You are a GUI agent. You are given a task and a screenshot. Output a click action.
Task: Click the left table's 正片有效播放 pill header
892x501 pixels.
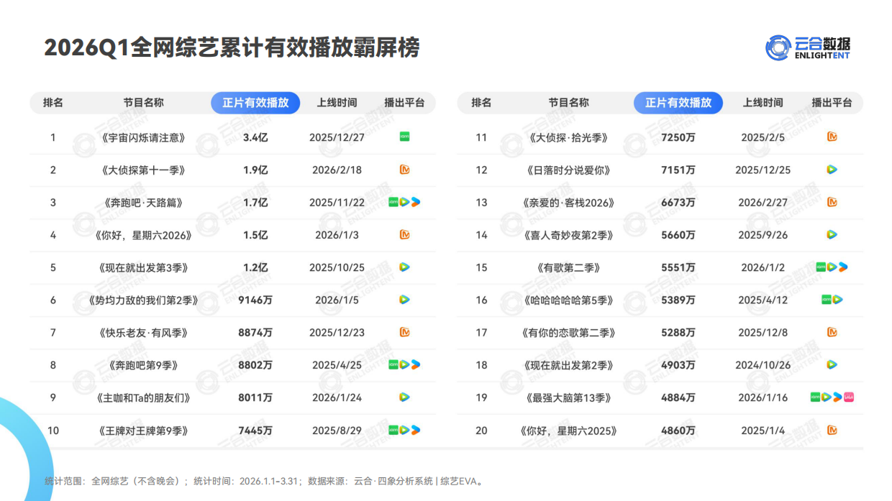coord(255,103)
